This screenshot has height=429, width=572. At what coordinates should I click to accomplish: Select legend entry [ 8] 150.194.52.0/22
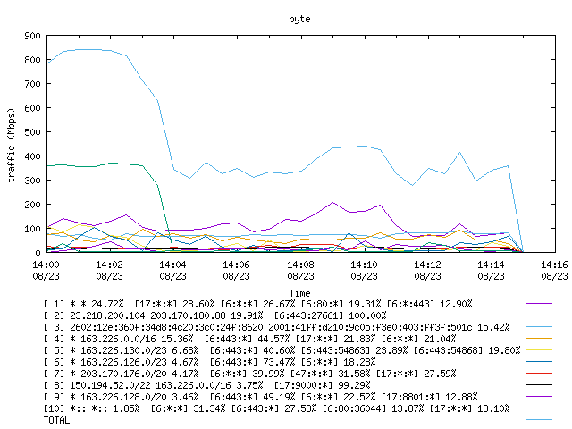point(206,385)
